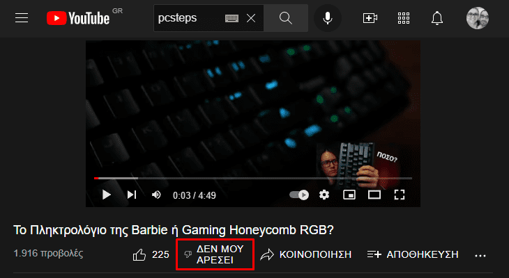This screenshot has width=509, height=278.
Task: Open player settings gear
Action: (324, 195)
